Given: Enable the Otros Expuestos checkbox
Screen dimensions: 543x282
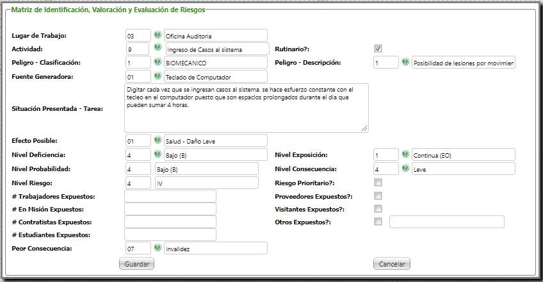Looking at the screenshot, I should coord(378,222).
